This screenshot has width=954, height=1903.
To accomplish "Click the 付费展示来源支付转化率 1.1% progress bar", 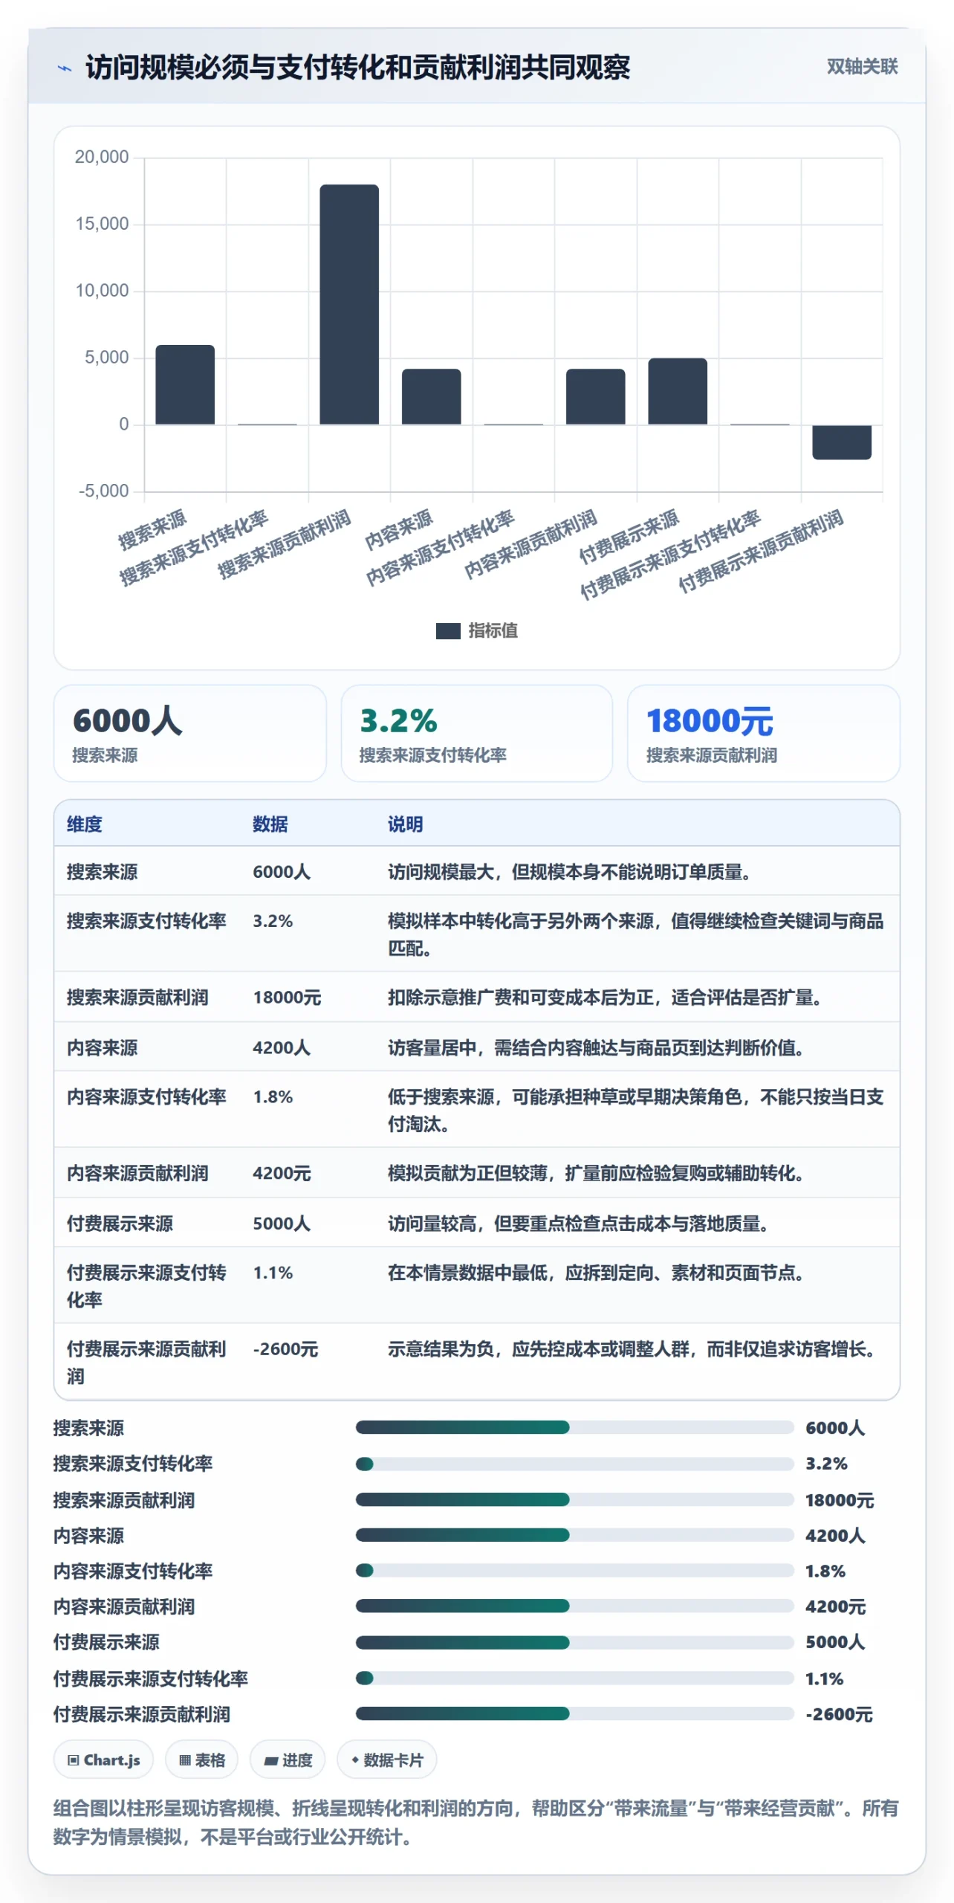I will click(575, 1678).
